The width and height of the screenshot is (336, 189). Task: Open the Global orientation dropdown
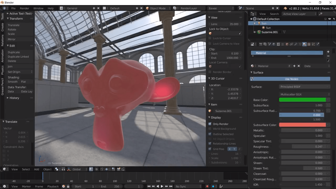[77, 169]
